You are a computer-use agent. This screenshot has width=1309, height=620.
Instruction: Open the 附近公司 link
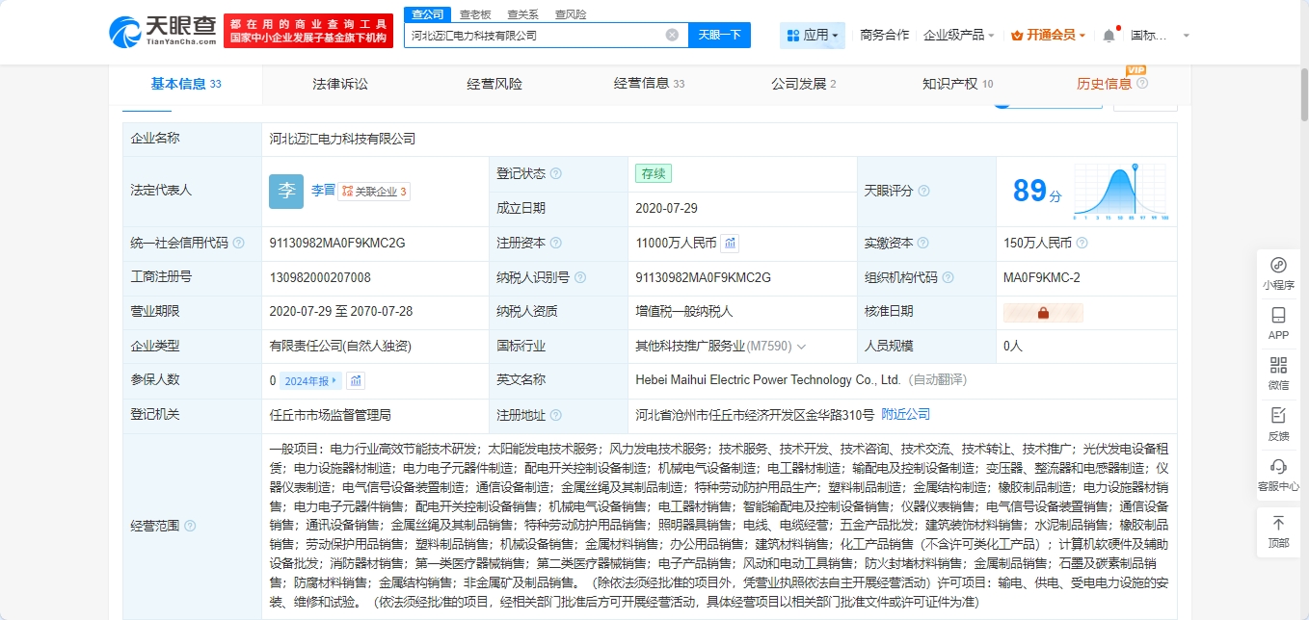coord(906,415)
